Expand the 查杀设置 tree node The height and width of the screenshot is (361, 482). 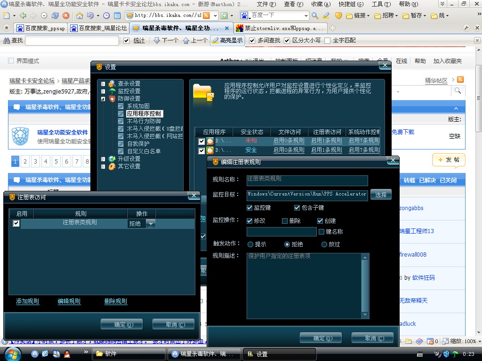pos(104,84)
